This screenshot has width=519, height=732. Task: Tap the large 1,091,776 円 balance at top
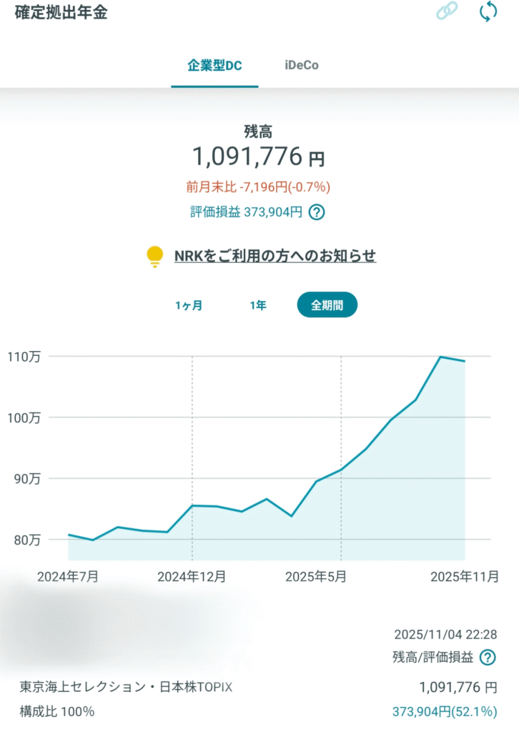pos(258,157)
